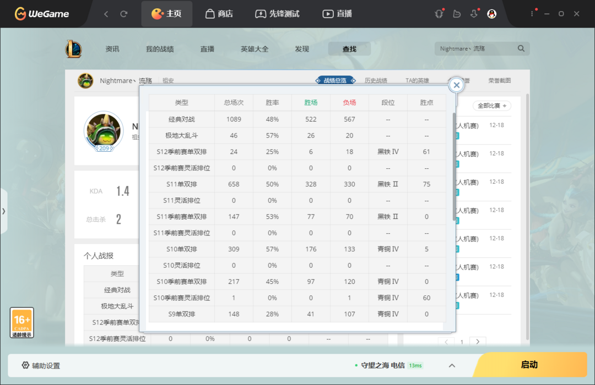
Task: Switch to the 商店 tab
Action: pos(219,14)
